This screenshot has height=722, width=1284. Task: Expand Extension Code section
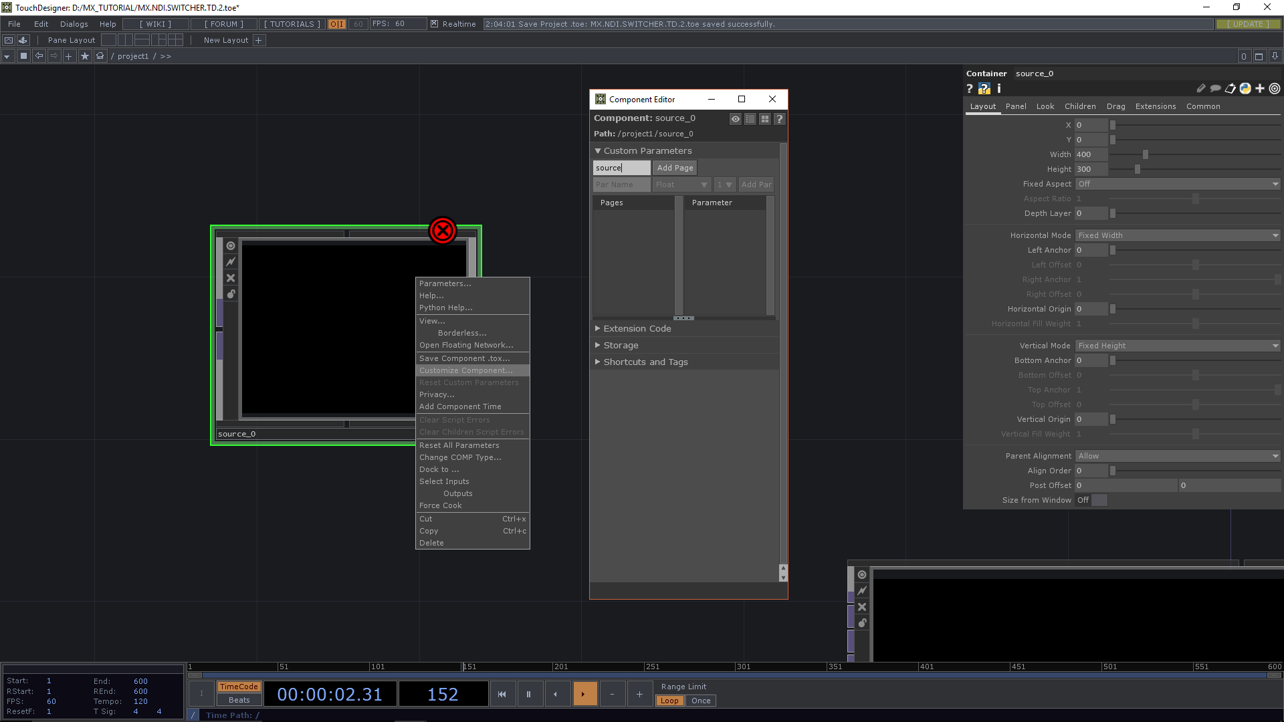tap(598, 328)
